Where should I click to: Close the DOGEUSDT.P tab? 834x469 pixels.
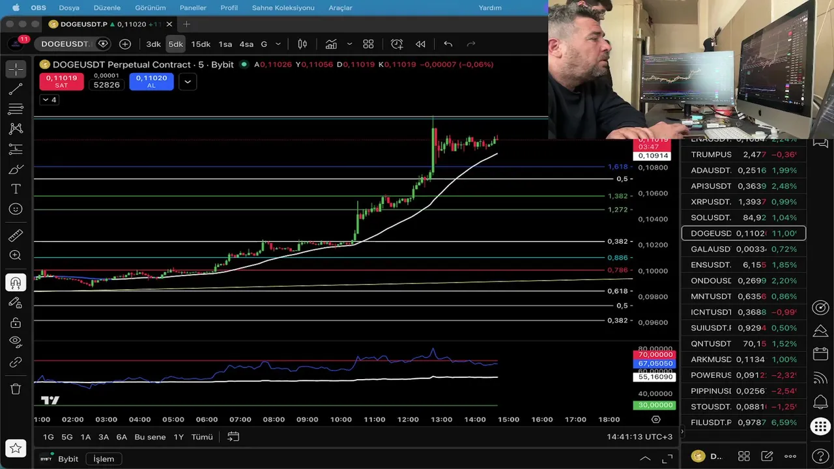pos(169,24)
